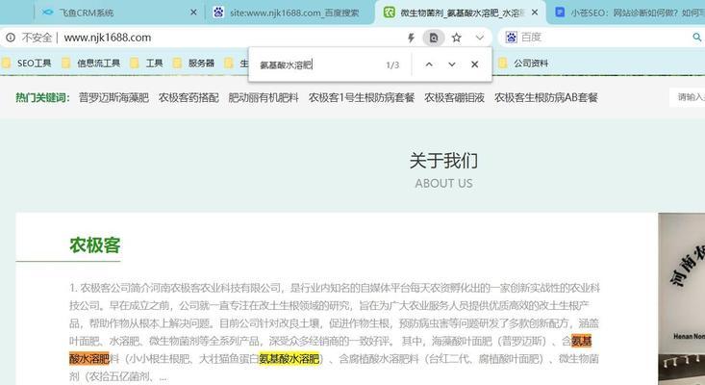Close the find bar
Viewport: 705px width, 385px height.
pos(474,64)
